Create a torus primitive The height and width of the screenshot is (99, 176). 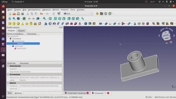click(27, 24)
